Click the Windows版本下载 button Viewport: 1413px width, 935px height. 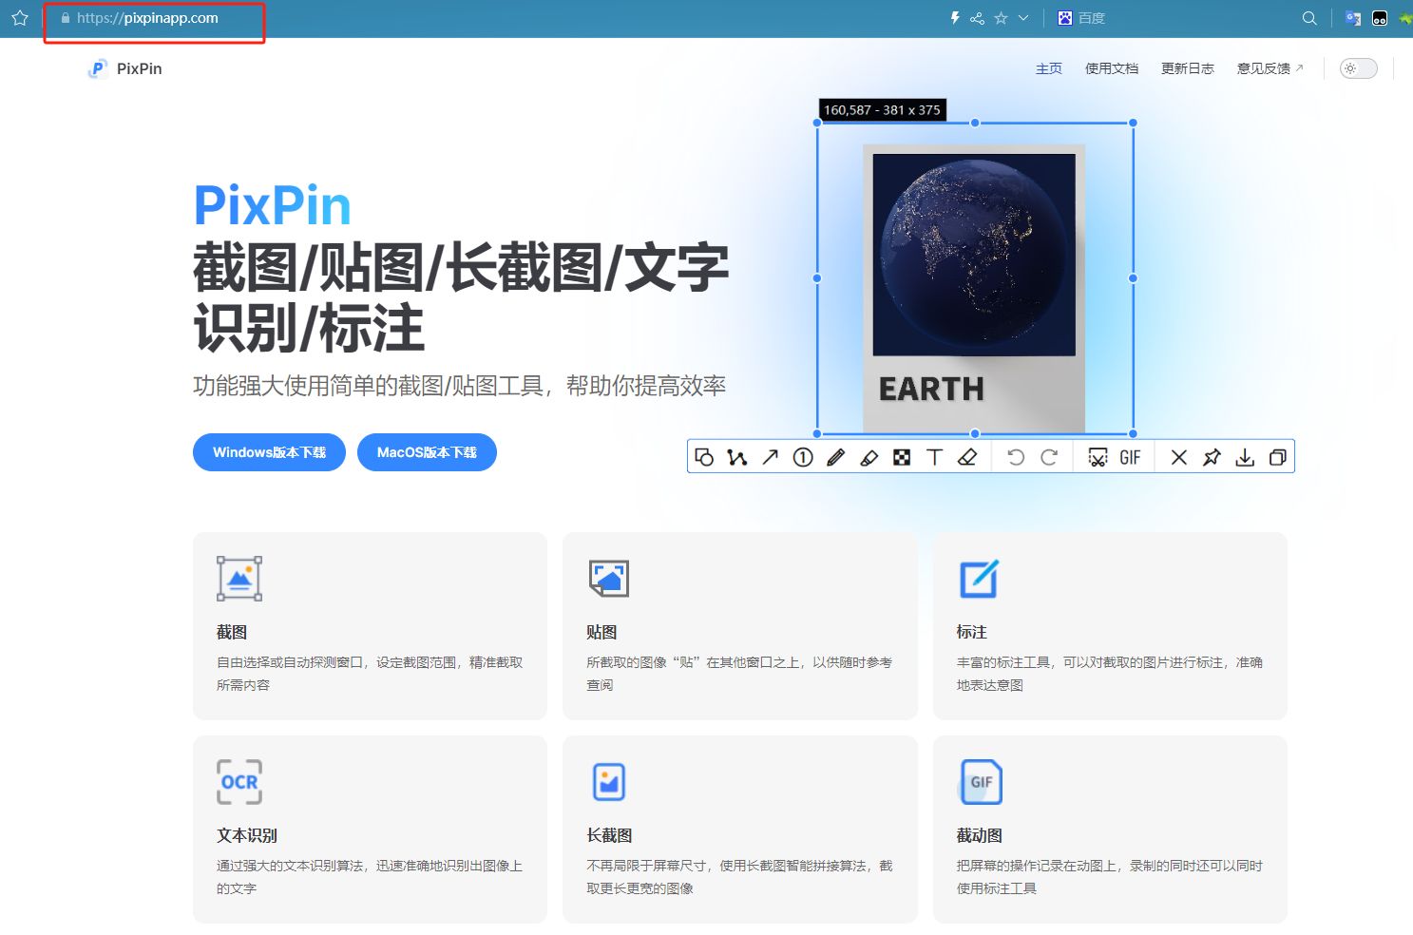(x=269, y=452)
